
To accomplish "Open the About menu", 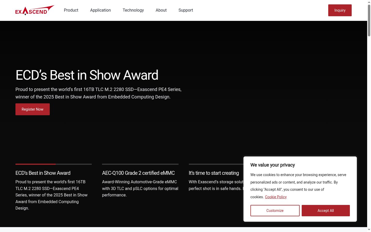I will [161, 10].
